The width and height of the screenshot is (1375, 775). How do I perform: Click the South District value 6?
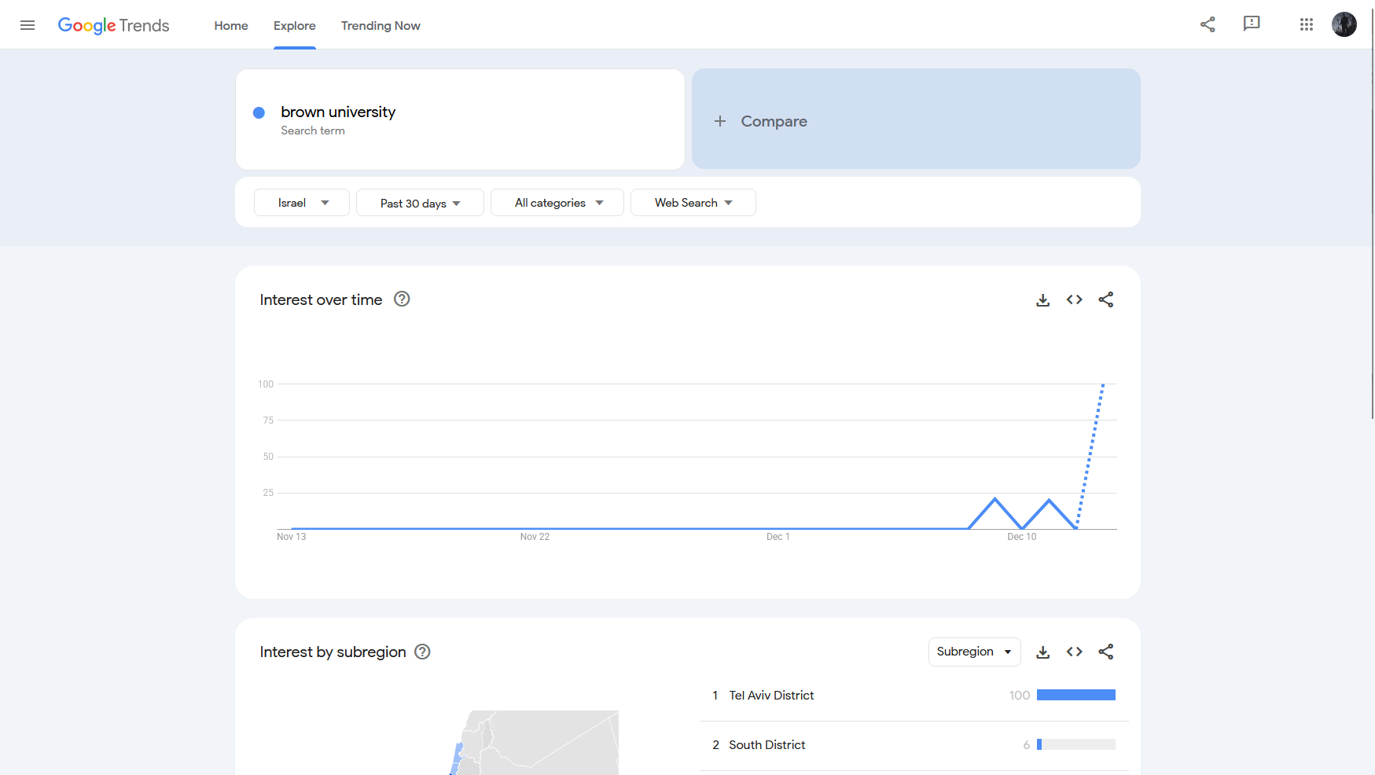click(1027, 745)
